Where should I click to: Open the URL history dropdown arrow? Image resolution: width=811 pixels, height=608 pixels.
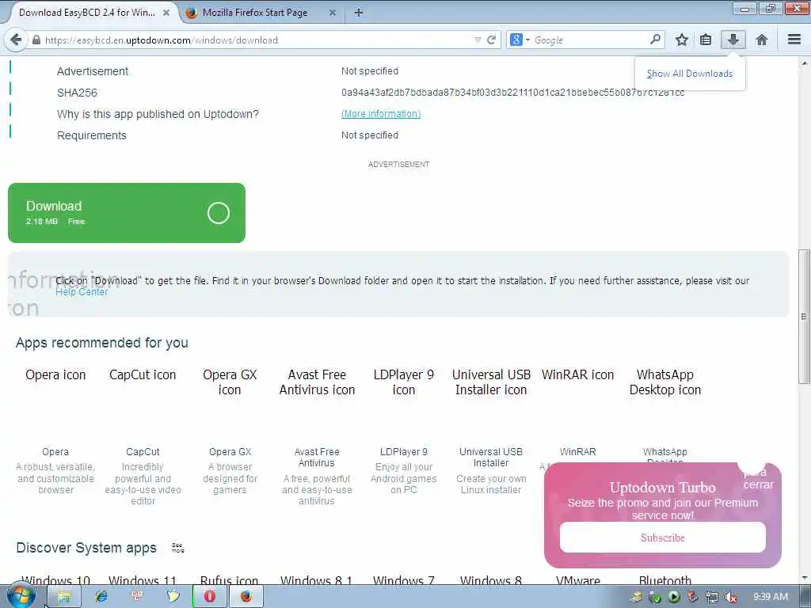point(478,40)
